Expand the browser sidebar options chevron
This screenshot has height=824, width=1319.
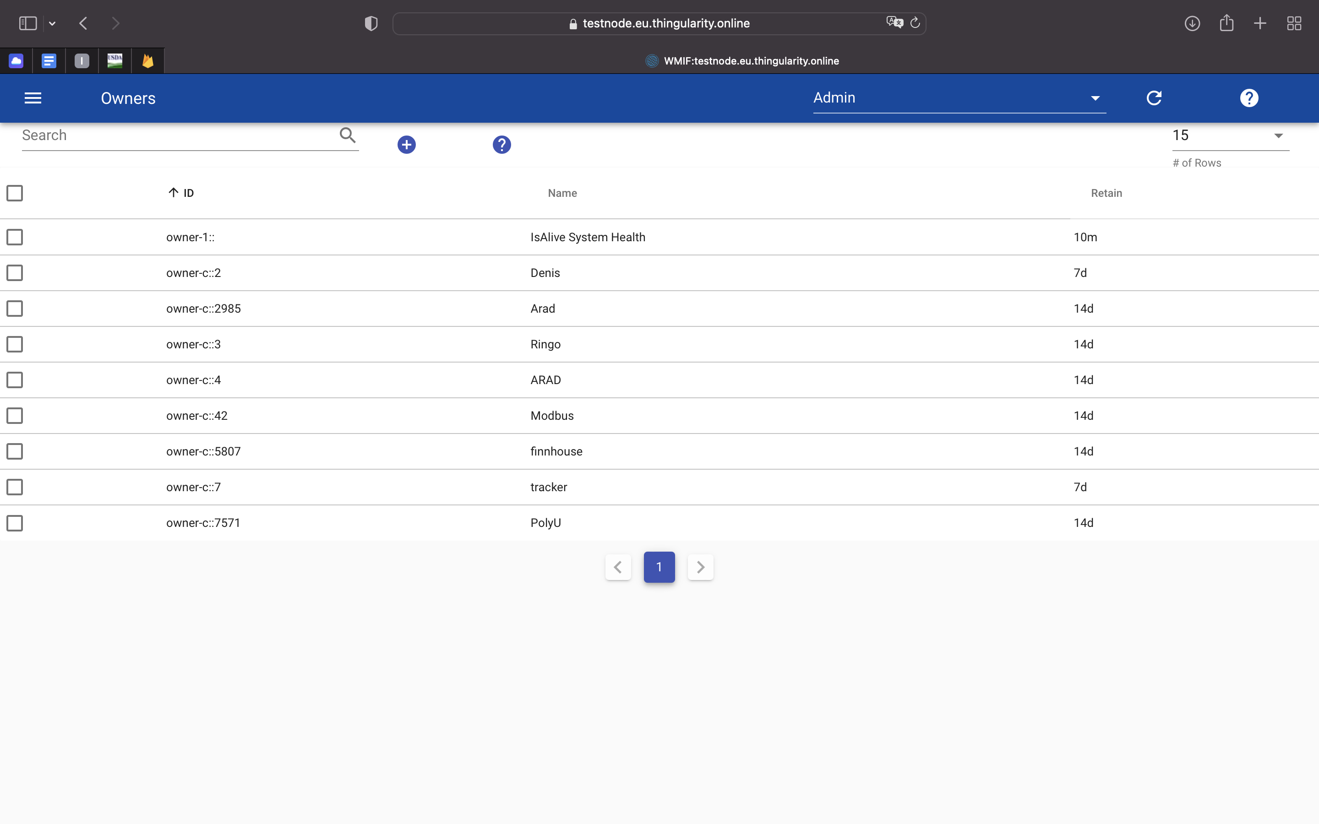[x=52, y=23]
